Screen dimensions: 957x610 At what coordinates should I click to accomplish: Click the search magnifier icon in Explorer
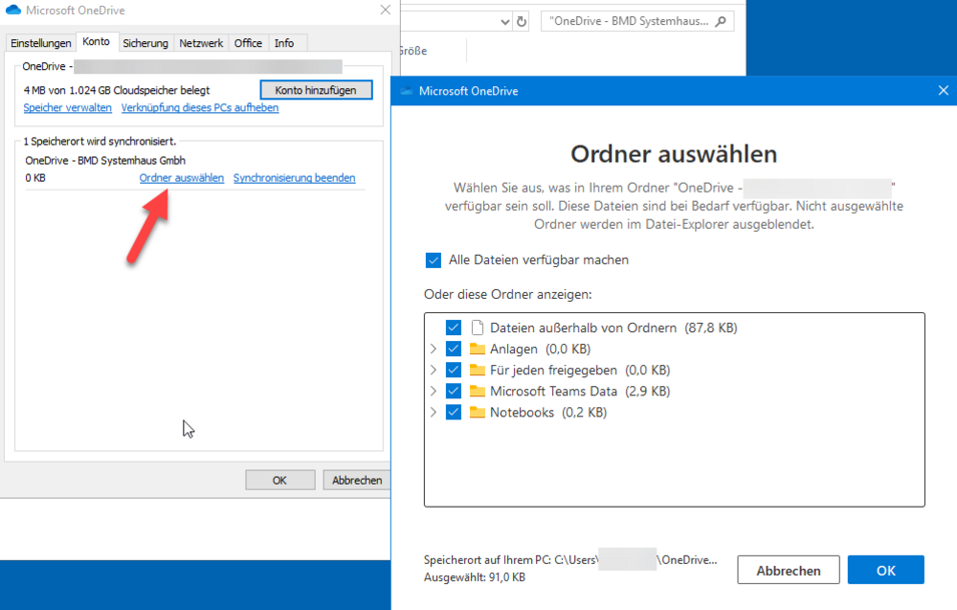721,21
